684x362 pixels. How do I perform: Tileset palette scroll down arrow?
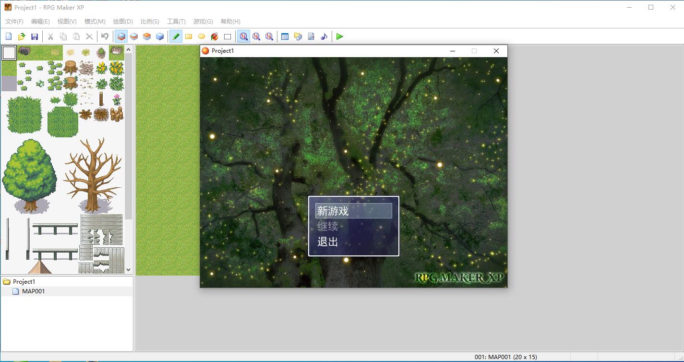click(129, 270)
